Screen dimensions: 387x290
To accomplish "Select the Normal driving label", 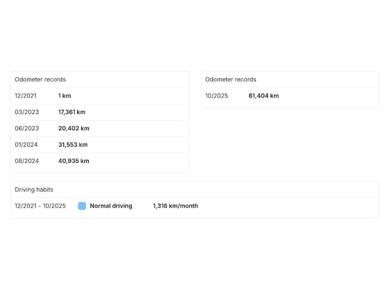I will (111, 206).
